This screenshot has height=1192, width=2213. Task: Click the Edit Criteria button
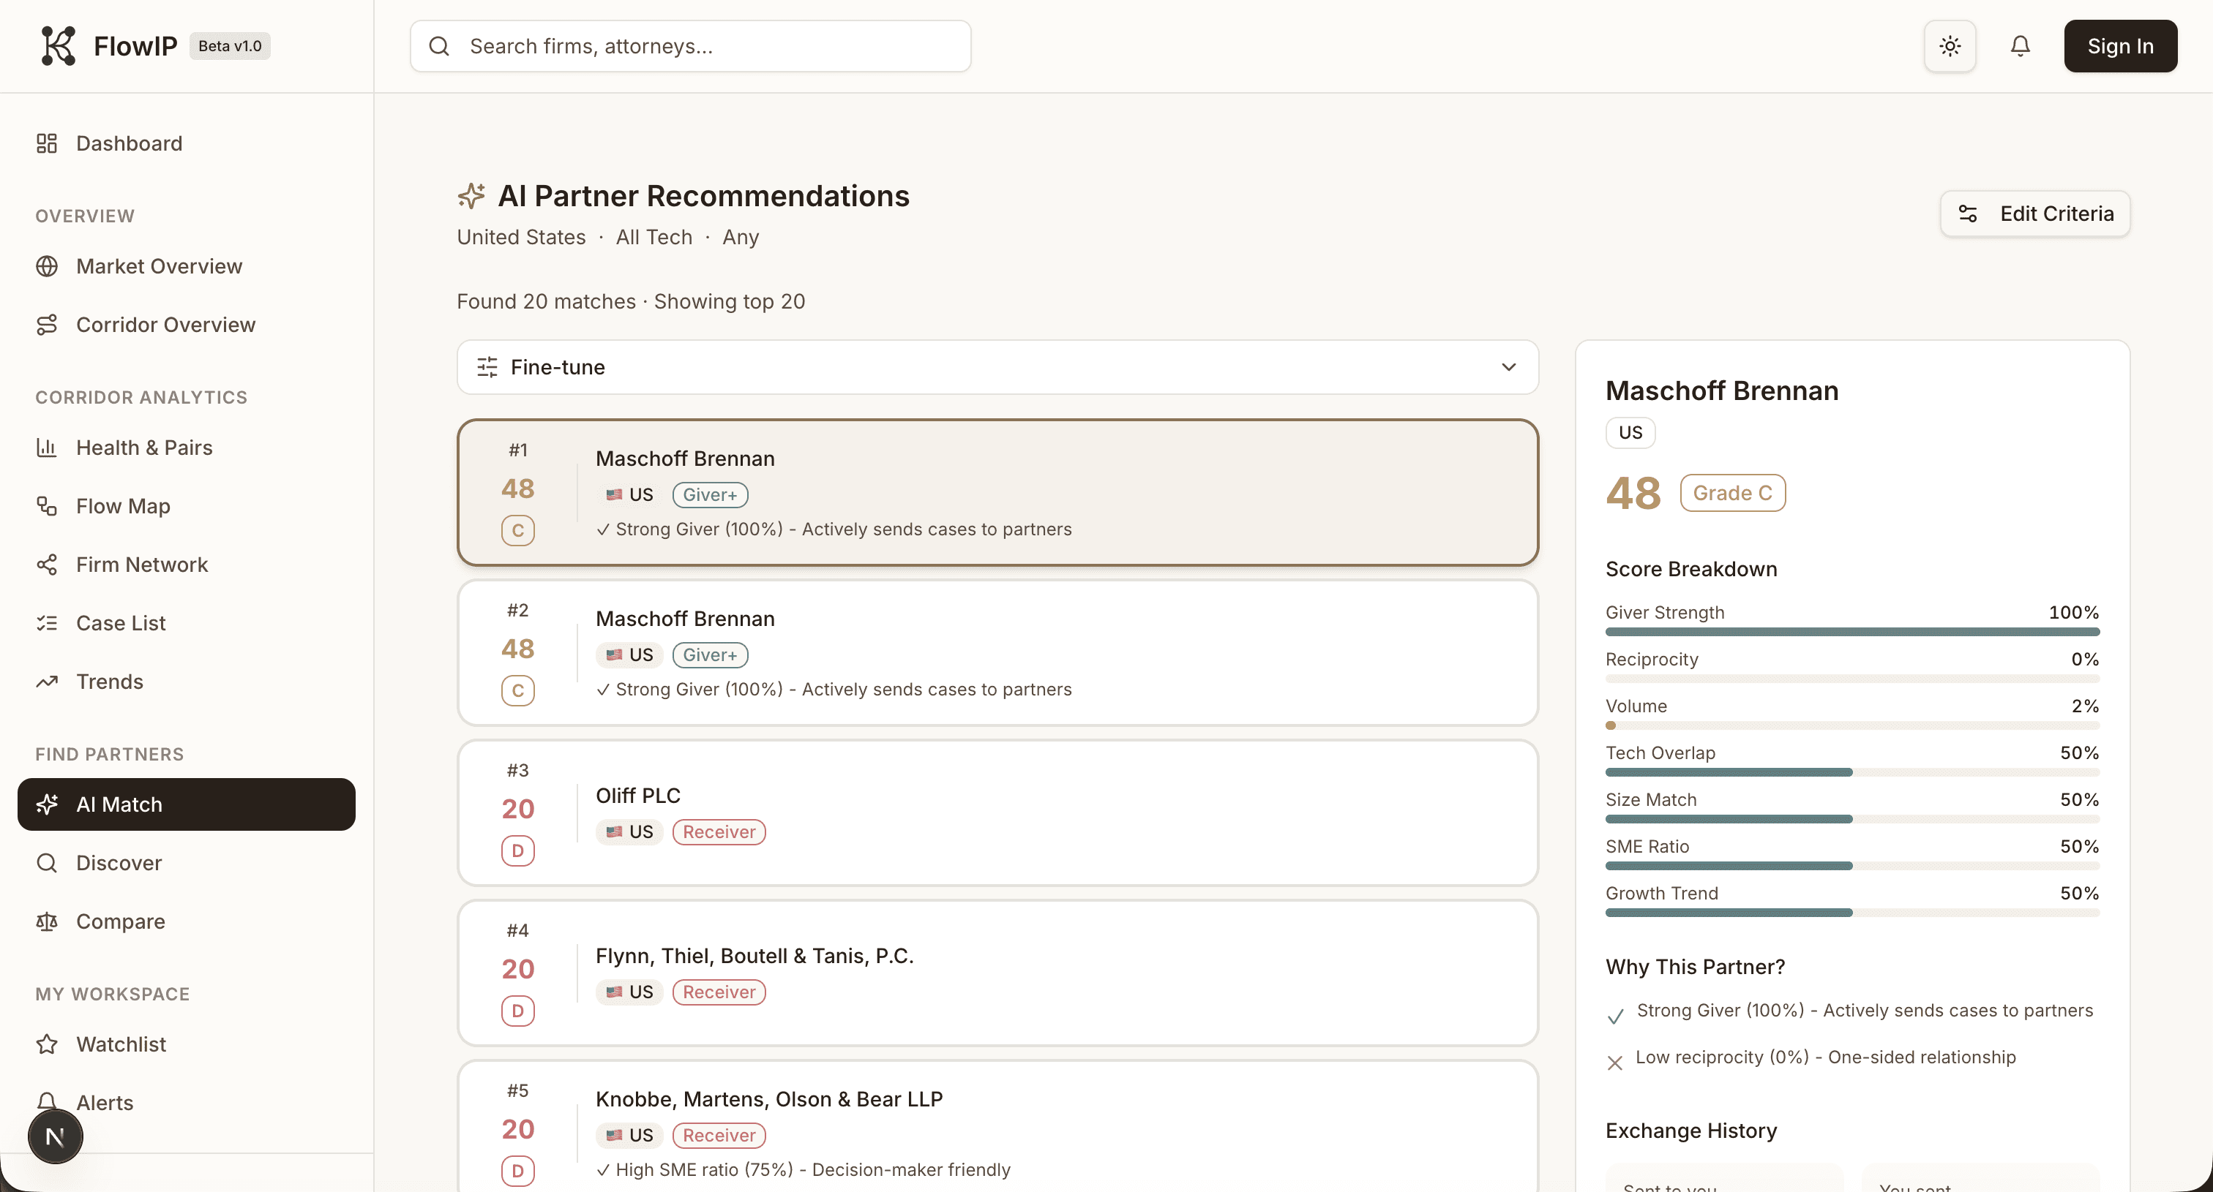(x=2034, y=214)
